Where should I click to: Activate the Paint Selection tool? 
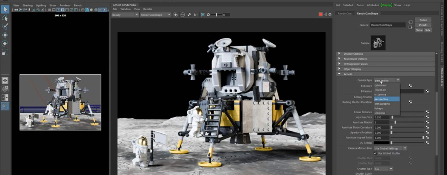coord(5,26)
